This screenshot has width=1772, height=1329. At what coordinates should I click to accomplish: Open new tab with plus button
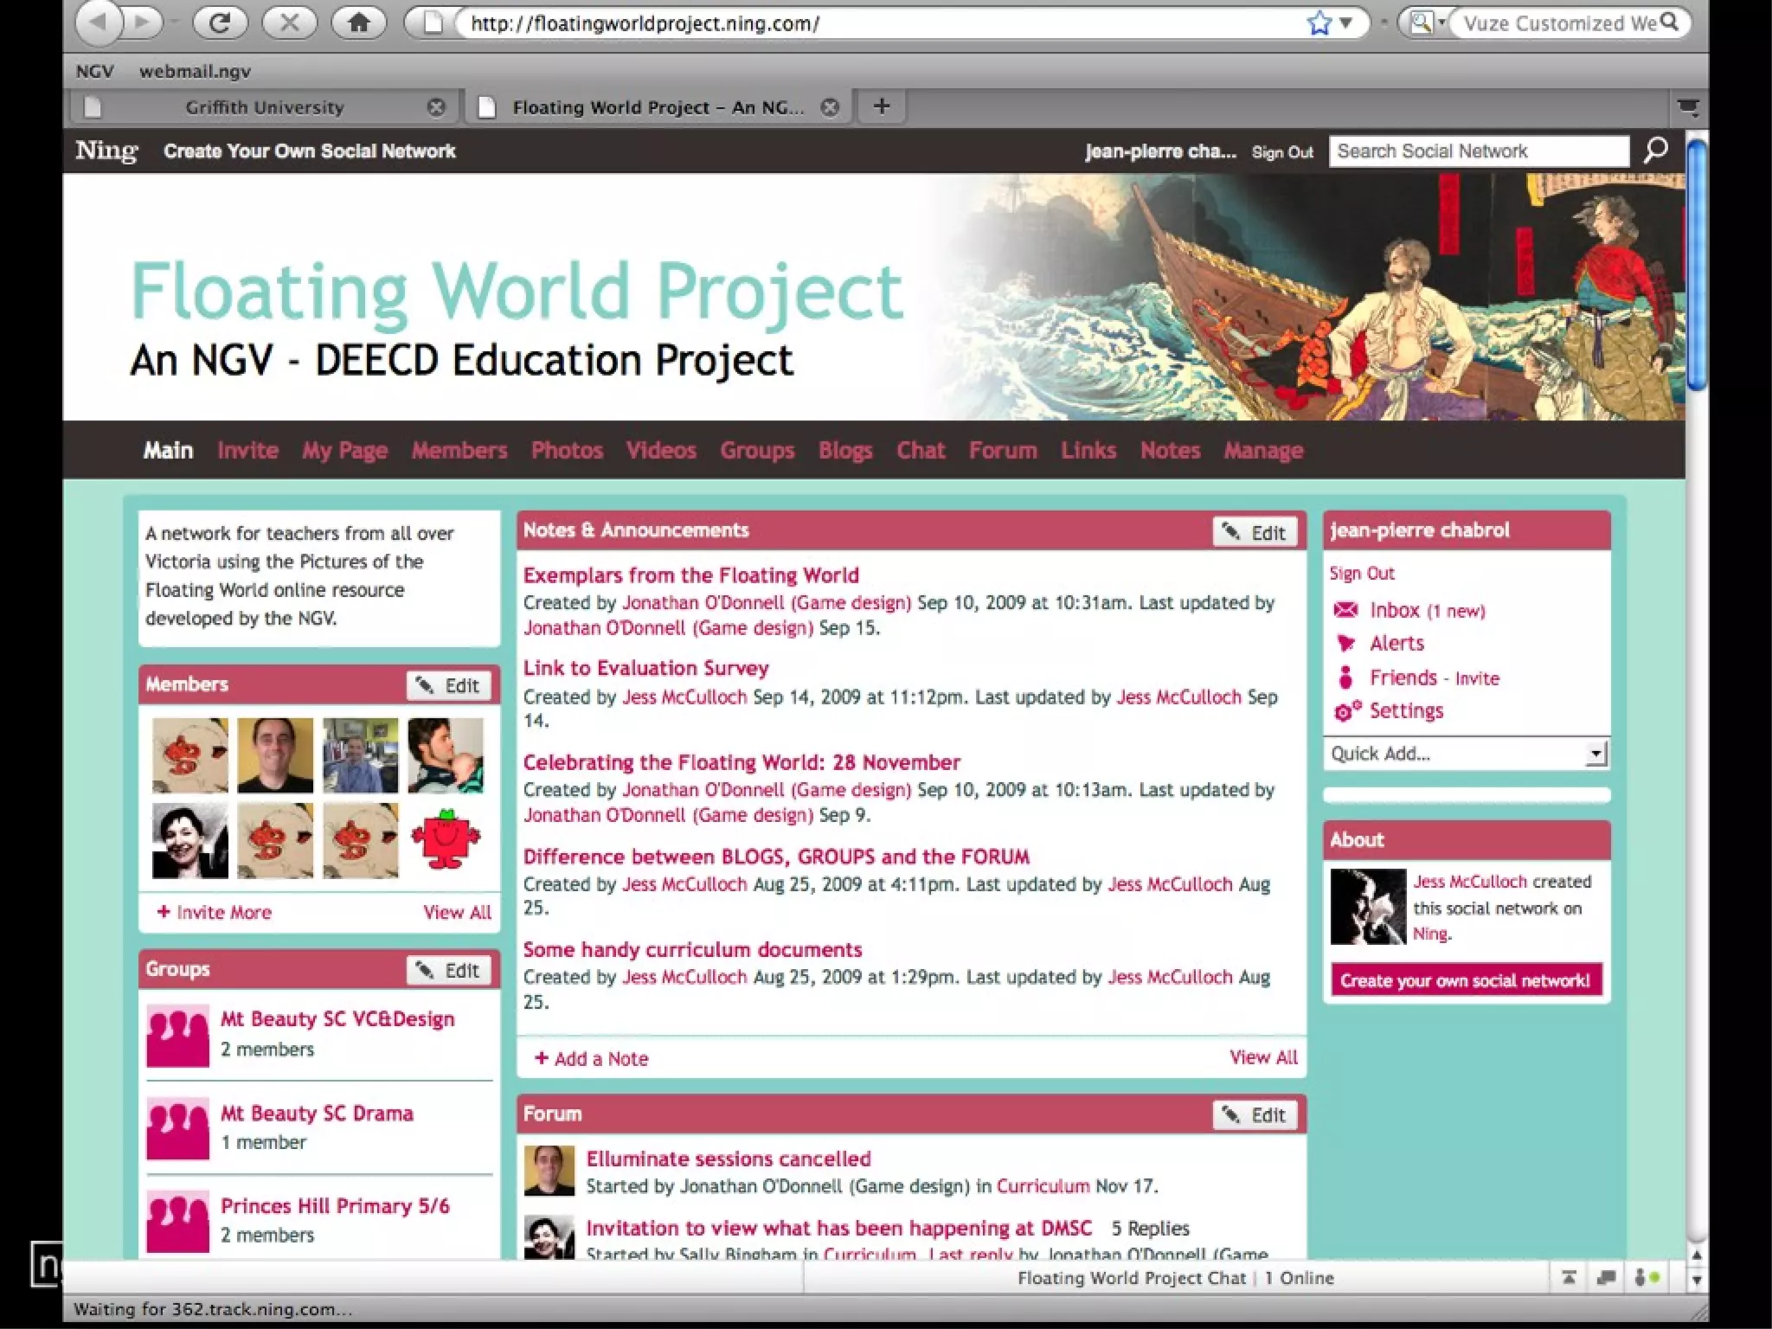click(x=881, y=106)
